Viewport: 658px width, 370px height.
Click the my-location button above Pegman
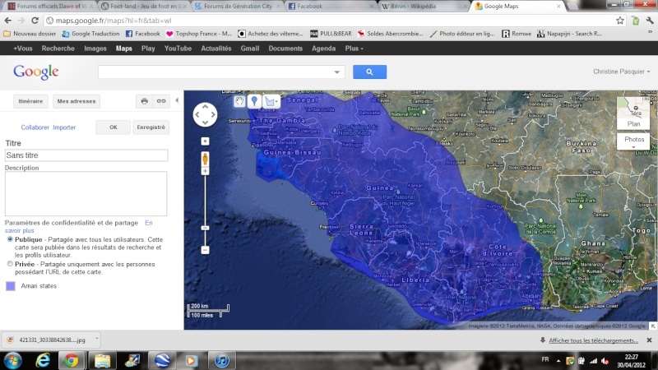click(x=205, y=141)
